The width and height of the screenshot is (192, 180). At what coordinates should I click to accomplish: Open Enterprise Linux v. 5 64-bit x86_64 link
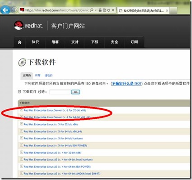click(x=53, y=131)
